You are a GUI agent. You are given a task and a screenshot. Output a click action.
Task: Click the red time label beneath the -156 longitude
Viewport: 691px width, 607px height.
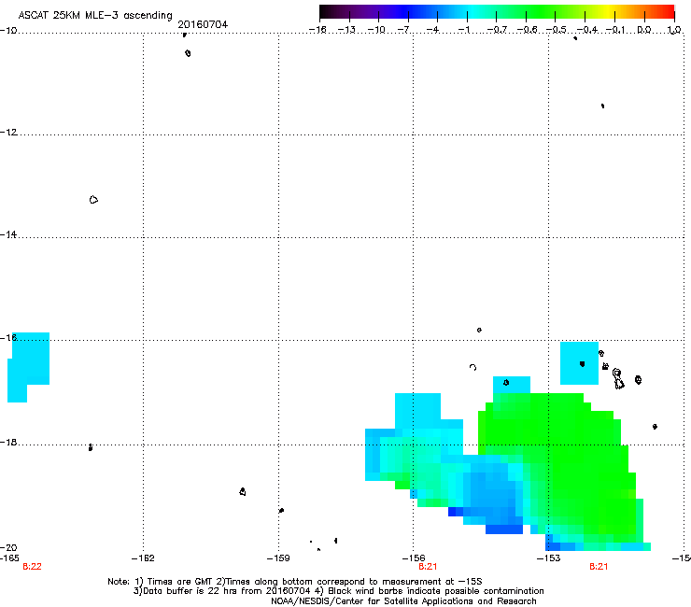[x=428, y=567]
